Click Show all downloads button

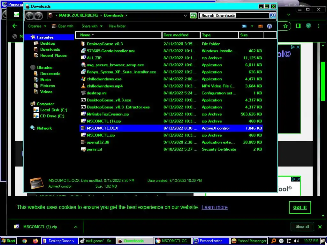click(302, 226)
